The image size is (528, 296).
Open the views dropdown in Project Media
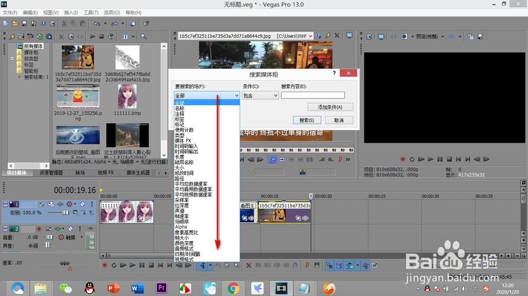tap(133, 36)
